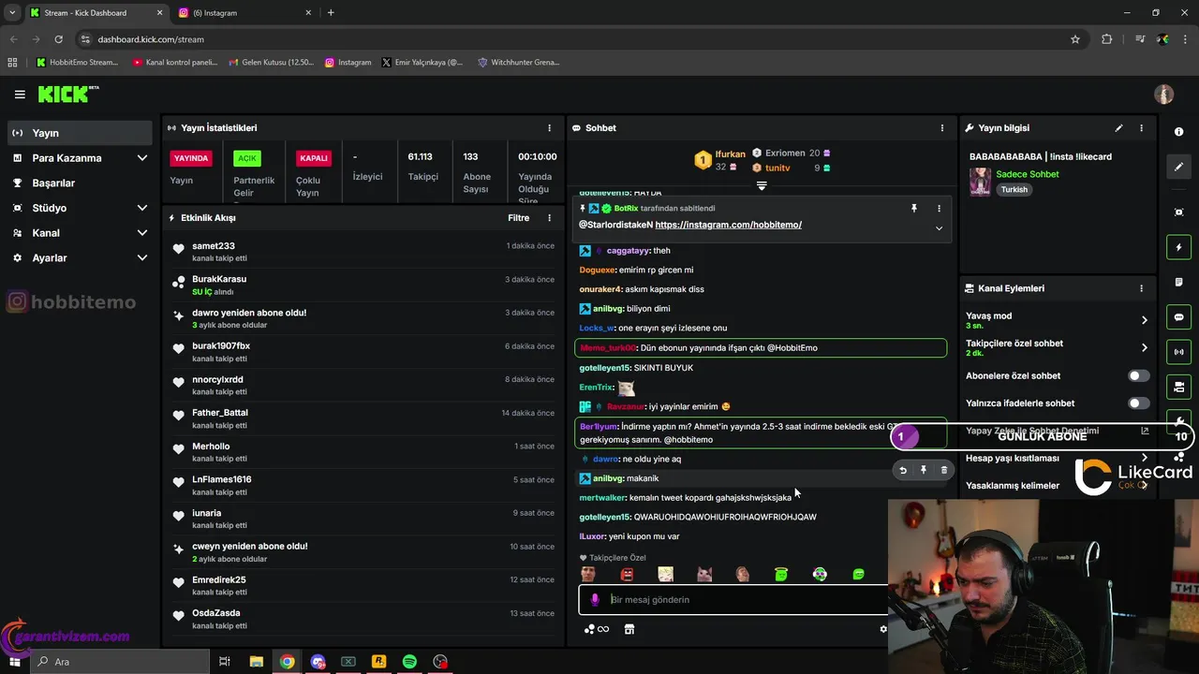This screenshot has width=1199, height=674.
Task: Select the green halo emote
Action: point(781,574)
